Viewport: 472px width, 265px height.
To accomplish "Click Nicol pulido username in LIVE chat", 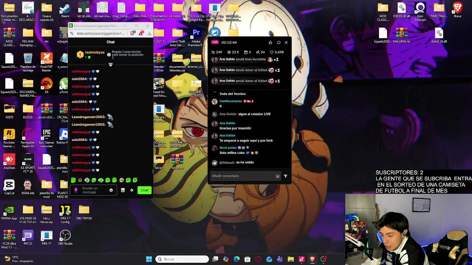I will [228, 148].
